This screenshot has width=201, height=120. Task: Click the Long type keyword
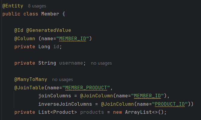coord(44,47)
